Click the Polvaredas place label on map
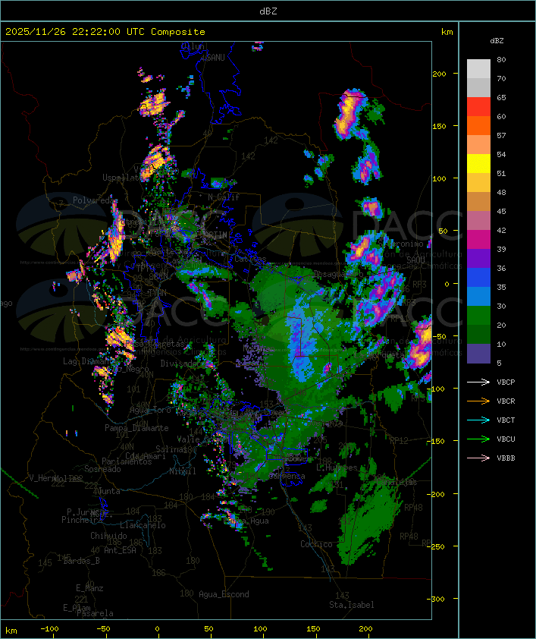 95,200
